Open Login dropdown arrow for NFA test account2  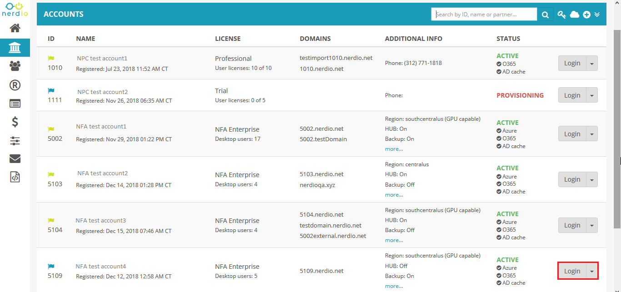(x=592, y=179)
